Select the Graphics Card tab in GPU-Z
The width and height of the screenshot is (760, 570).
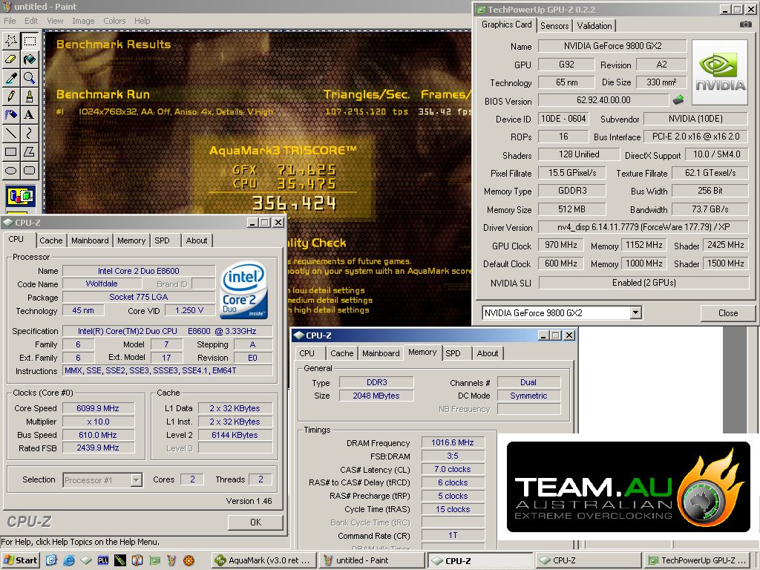506,24
